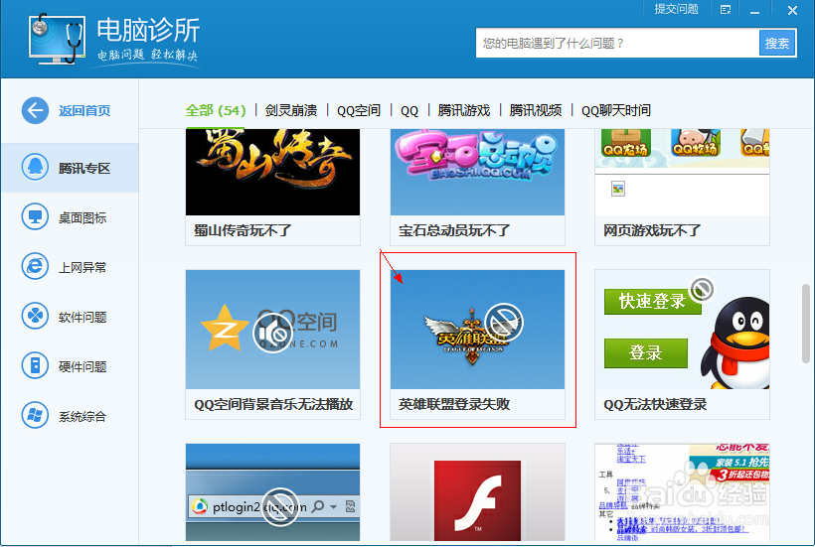Select 软件问题 sidebar label
The image size is (815, 547).
pos(82,317)
